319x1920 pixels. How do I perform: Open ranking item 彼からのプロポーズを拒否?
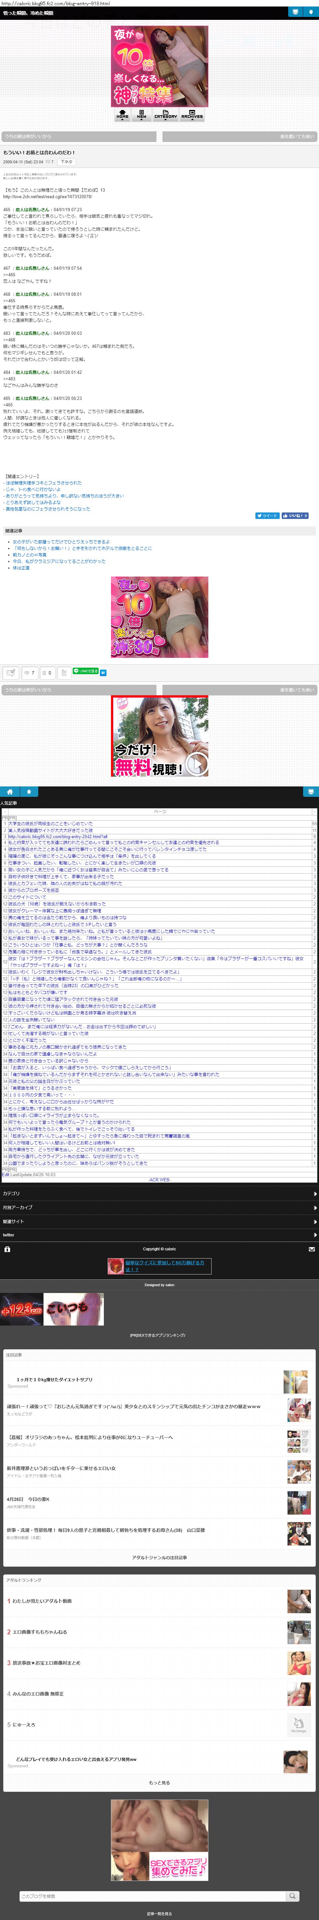(x=33, y=890)
